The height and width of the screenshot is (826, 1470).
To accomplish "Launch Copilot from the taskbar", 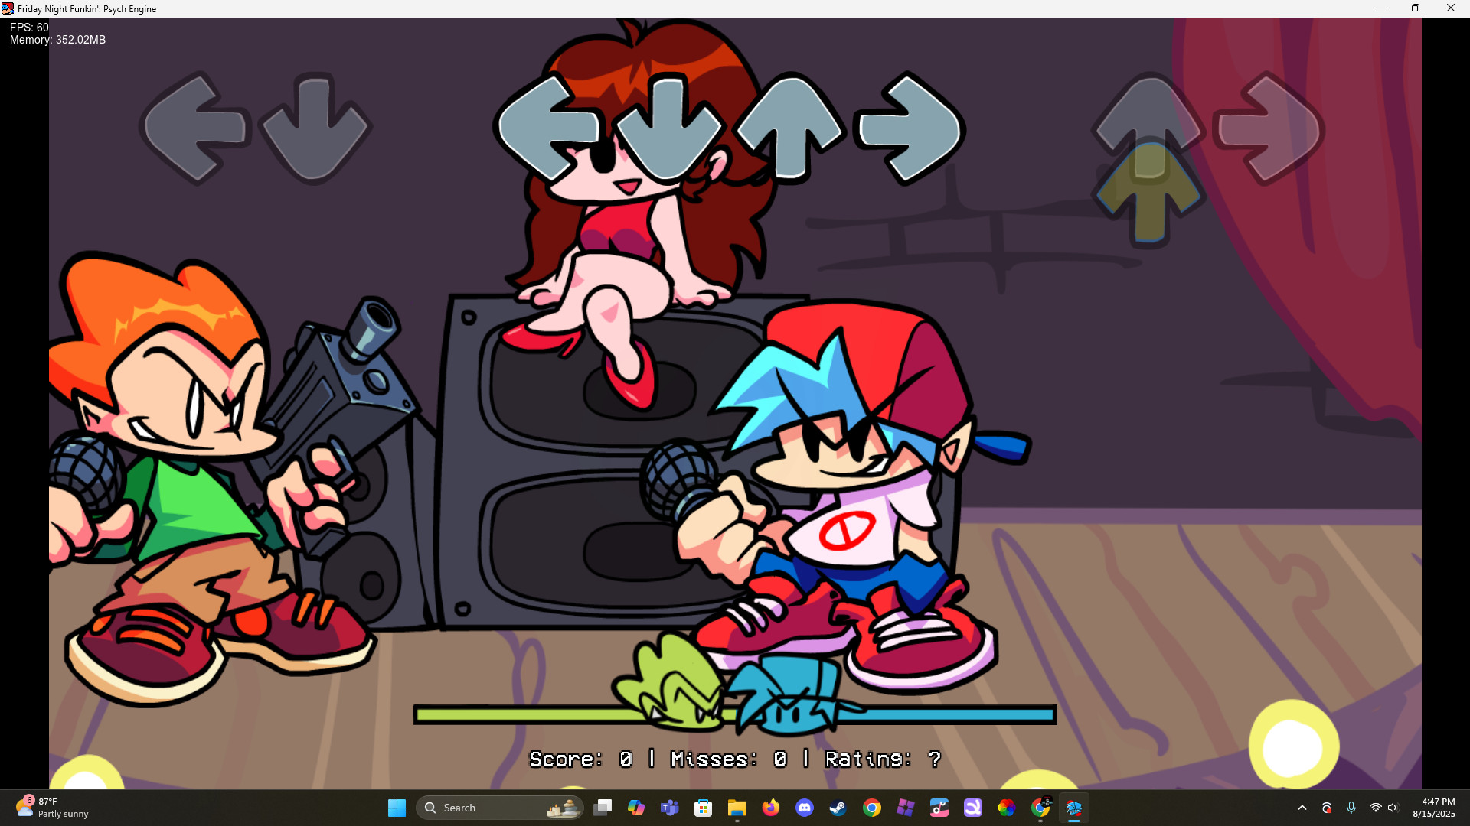I will [x=636, y=808].
